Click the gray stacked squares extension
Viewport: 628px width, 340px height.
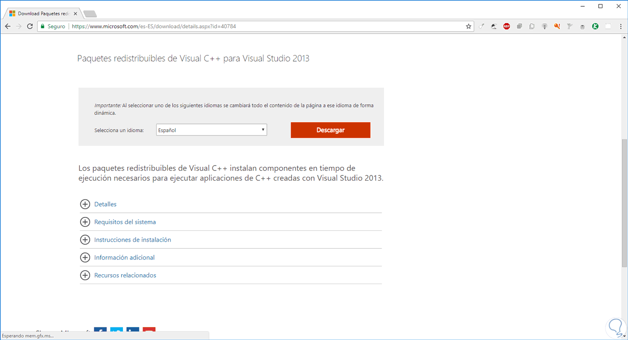pyautogui.click(x=519, y=26)
